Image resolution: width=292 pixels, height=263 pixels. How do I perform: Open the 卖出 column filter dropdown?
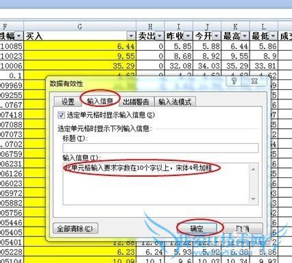(160, 36)
